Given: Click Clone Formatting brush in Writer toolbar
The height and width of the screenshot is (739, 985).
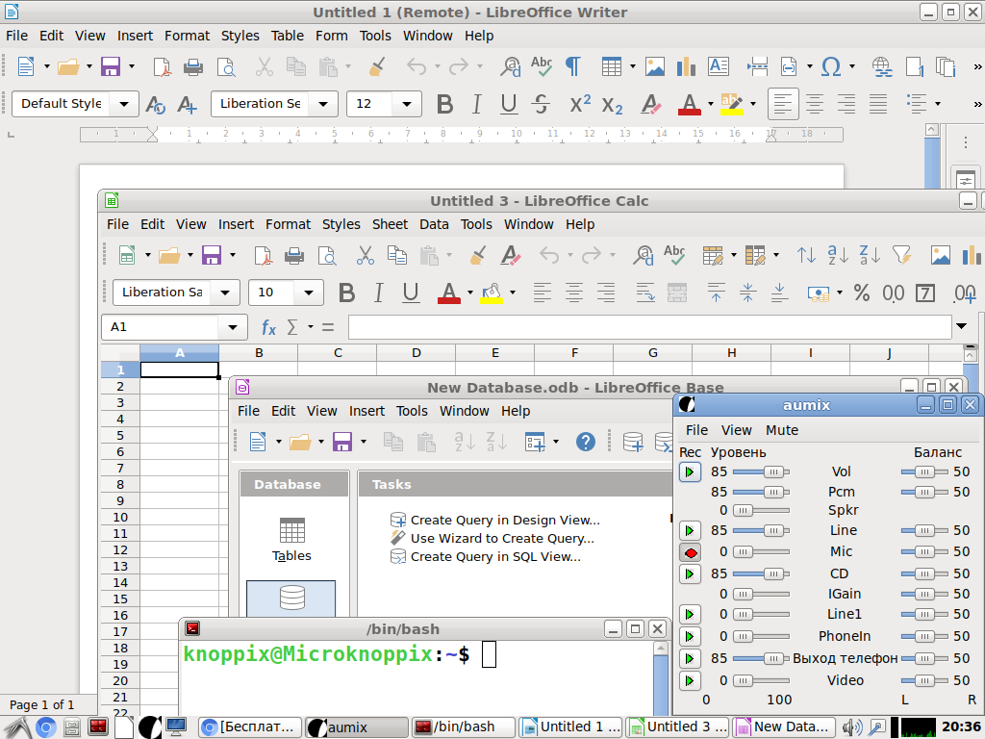Looking at the screenshot, I should tap(377, 66).
